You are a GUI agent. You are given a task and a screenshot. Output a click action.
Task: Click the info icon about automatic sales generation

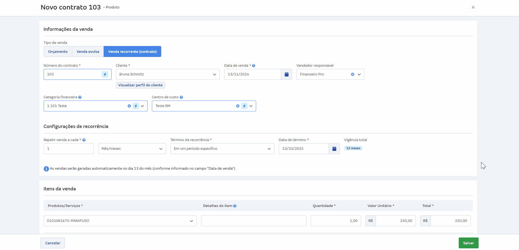(x=46, y=169)
